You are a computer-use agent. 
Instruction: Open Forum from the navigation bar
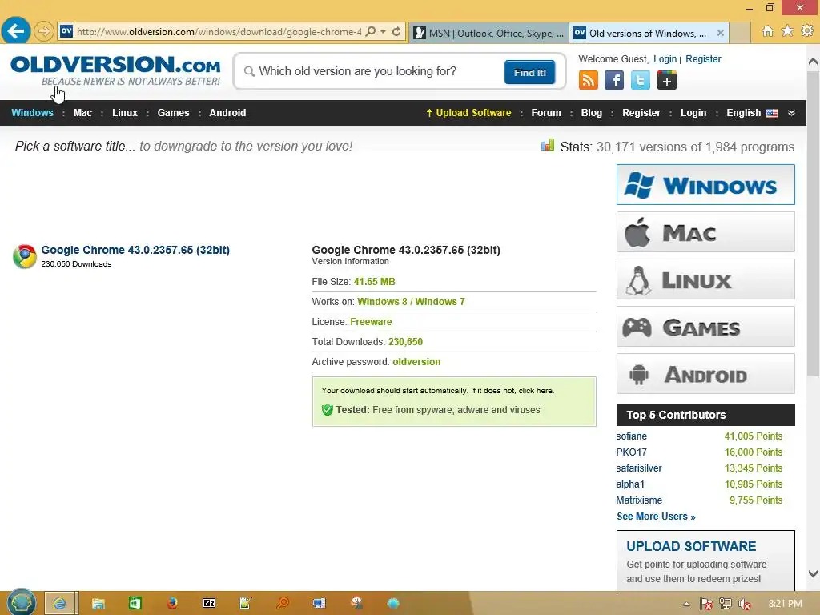546,113
